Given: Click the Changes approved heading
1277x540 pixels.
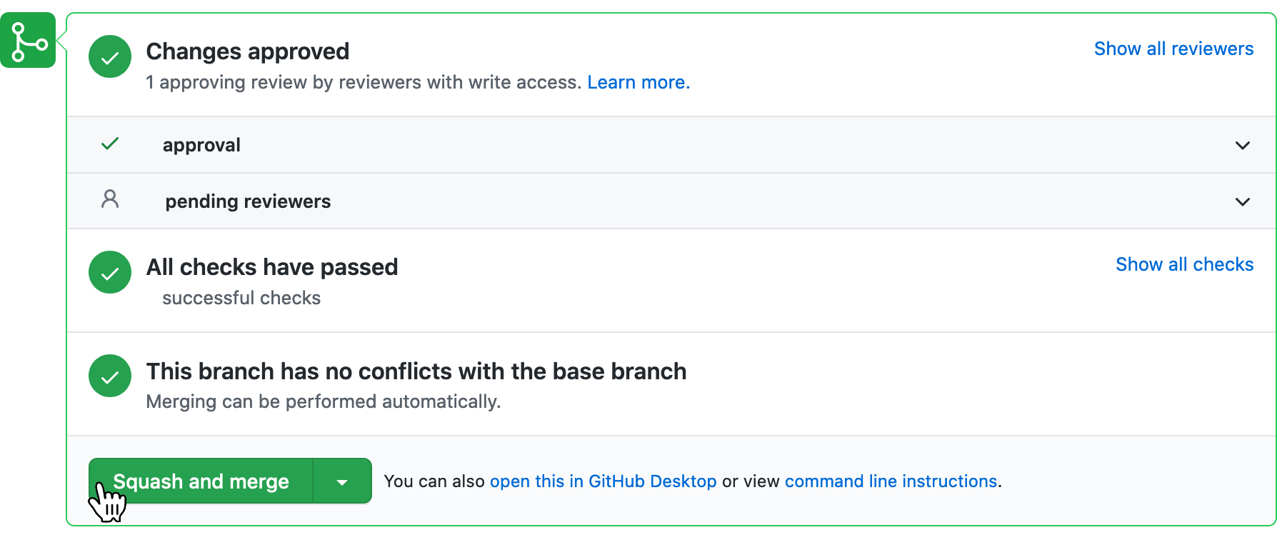Looking at the screenshot, I should tap(247, 51).
